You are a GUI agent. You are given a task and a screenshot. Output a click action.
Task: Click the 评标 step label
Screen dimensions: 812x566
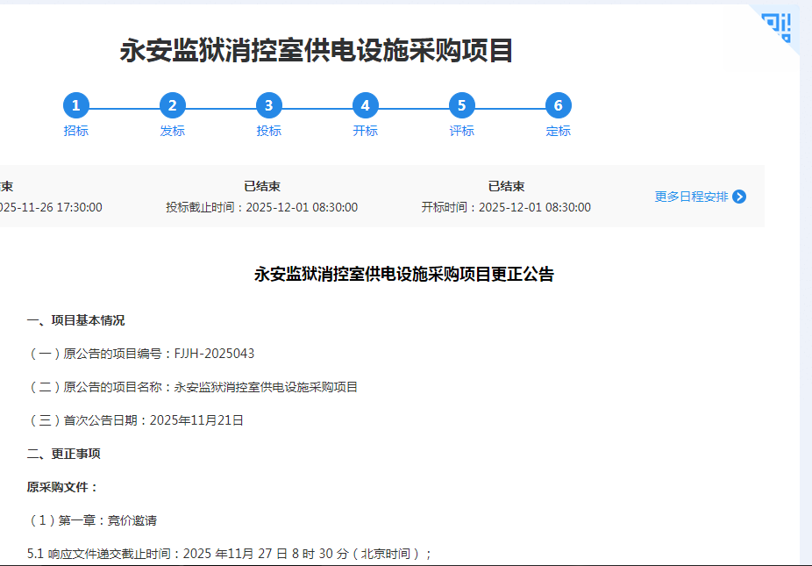462,131
